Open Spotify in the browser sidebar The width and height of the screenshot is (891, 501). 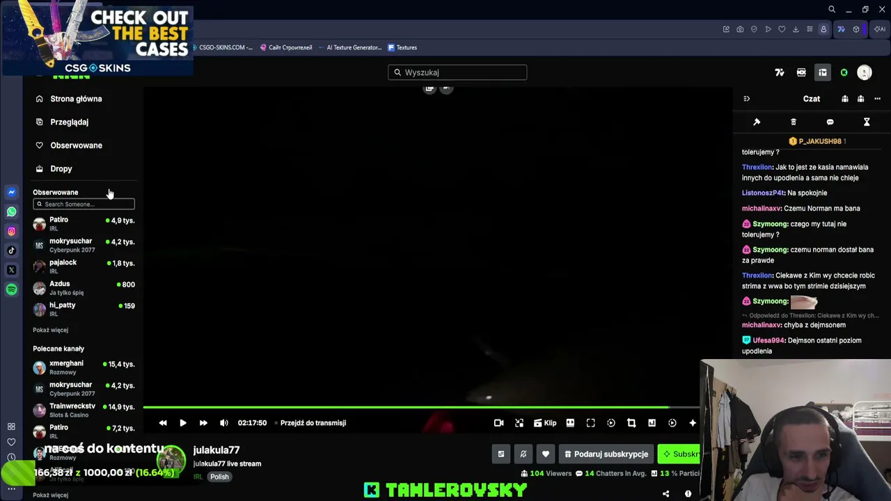point(11,289)
